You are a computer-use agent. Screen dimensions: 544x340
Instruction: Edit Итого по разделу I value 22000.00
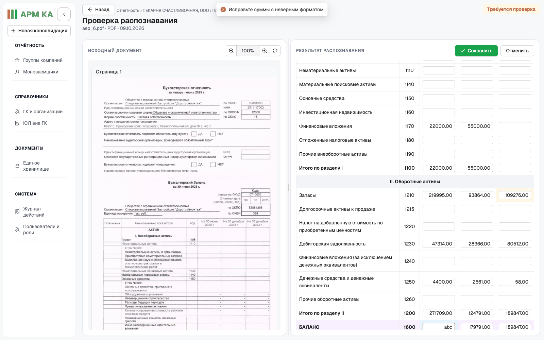coord(439,168)
